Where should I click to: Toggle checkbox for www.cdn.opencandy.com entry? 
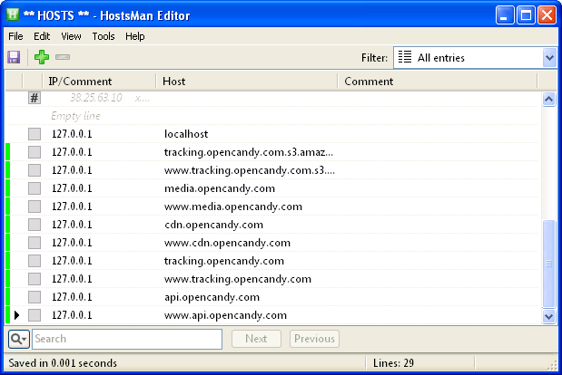[35, 243]
